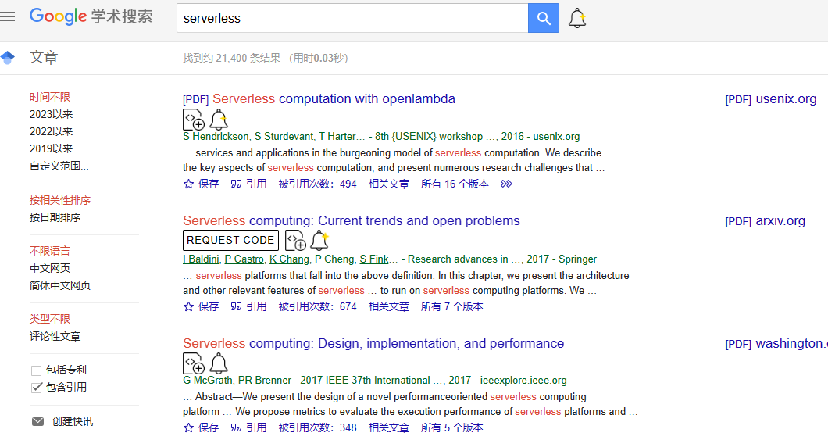Click the bell icon under openlambda result

click(x=219, y=120)
